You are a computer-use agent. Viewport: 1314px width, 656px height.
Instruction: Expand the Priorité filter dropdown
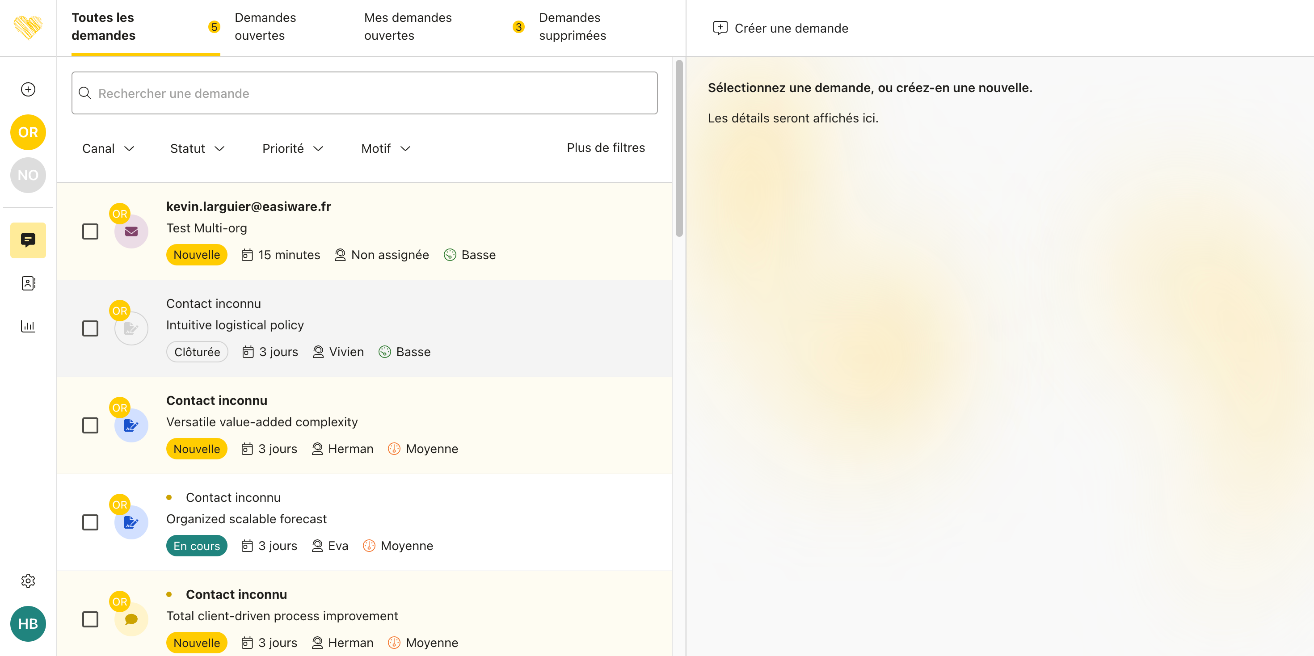click(x=293, y=148)
